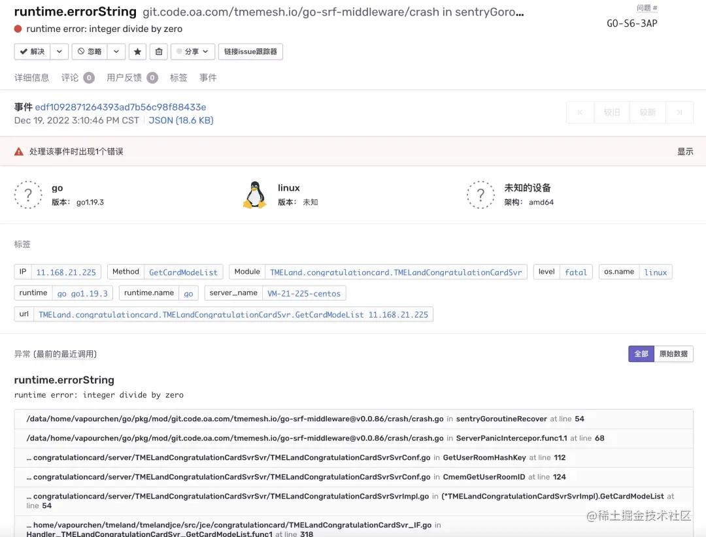Open the resolve button dropdown arrow
The image size is (706, 537).
(59, 51)
